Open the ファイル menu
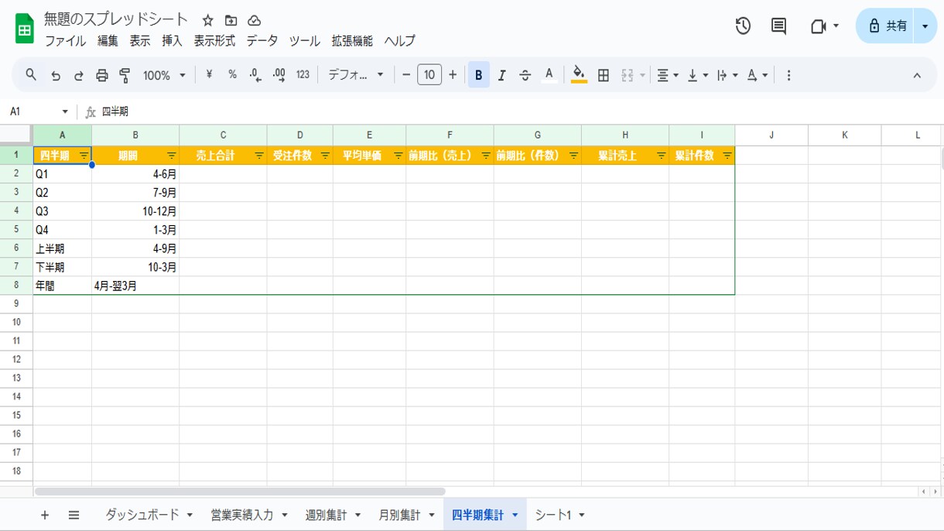The height and width of the screenshot is (531, 944). [65, 41]
